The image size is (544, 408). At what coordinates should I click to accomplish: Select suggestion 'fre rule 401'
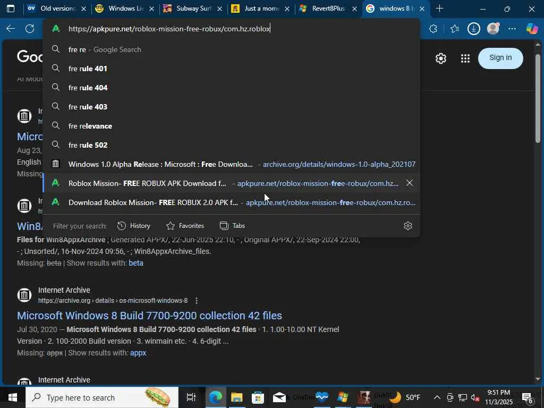[231, 69]
